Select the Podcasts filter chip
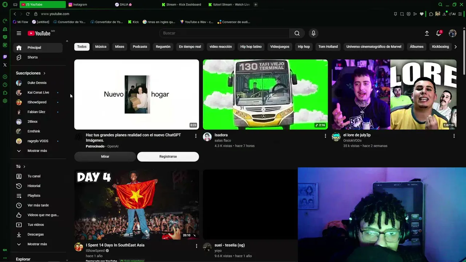 tap(140, 47)
